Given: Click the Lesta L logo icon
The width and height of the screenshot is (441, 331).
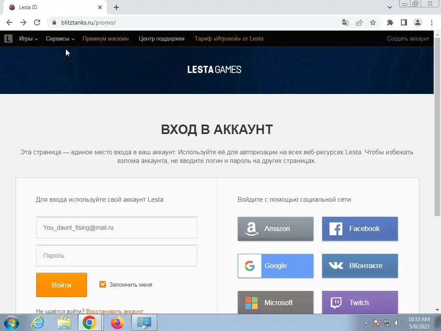Looking at the screenshot, I should (x=8, y=38).
